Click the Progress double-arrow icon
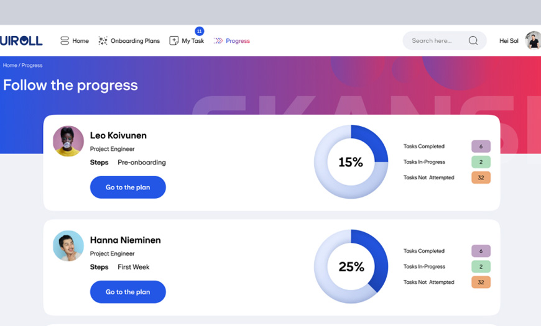Image resolution: width=541 pixels, height=326 pixels. tap(218, 41)
